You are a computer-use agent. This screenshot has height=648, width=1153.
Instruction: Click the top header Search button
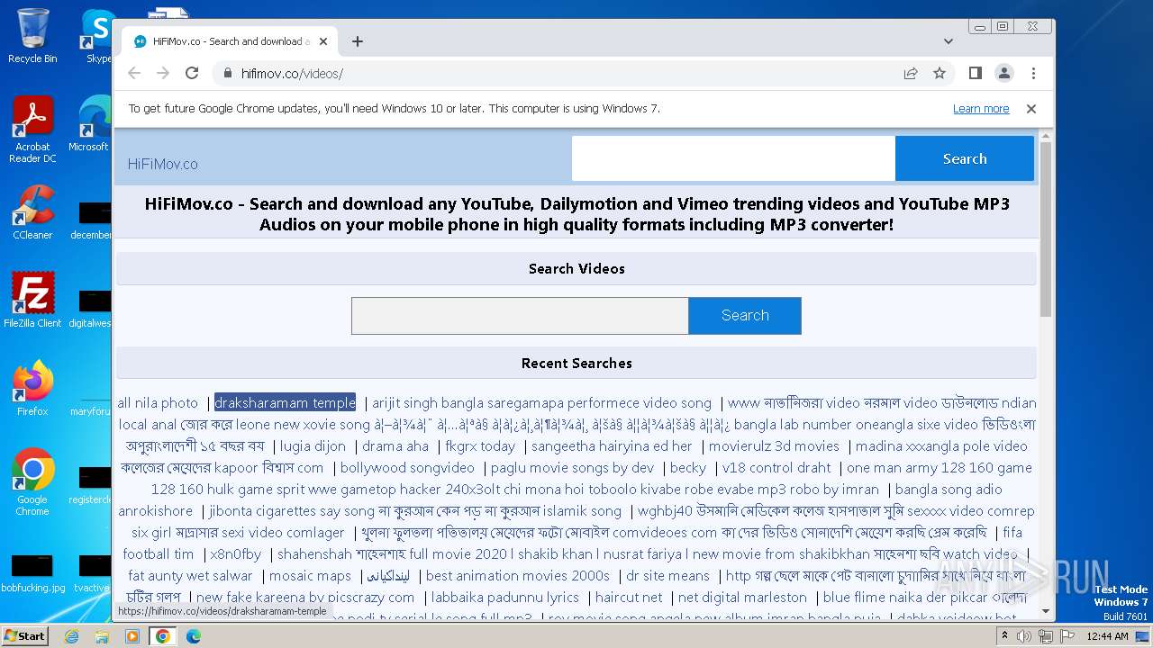click(x=965, y=158)
